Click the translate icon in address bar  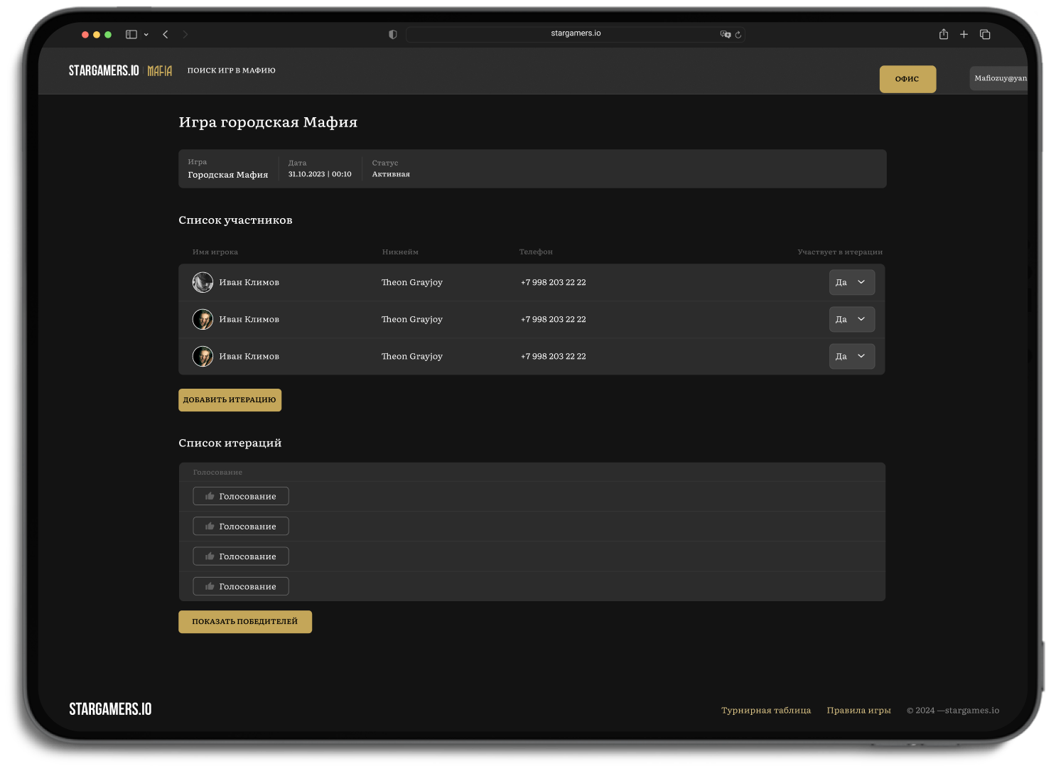pyautogui.click(x=725, y=34)
